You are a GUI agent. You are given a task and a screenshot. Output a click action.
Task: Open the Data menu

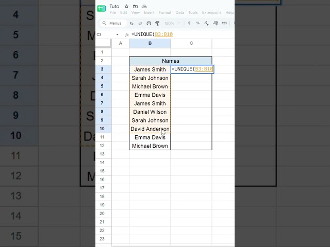(x=180, y=12)
